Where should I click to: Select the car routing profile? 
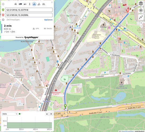pos(16,4)
